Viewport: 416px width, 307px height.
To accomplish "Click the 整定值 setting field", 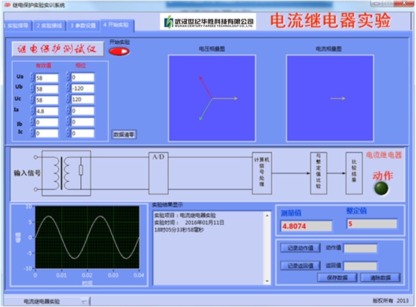I will [372, 224].
